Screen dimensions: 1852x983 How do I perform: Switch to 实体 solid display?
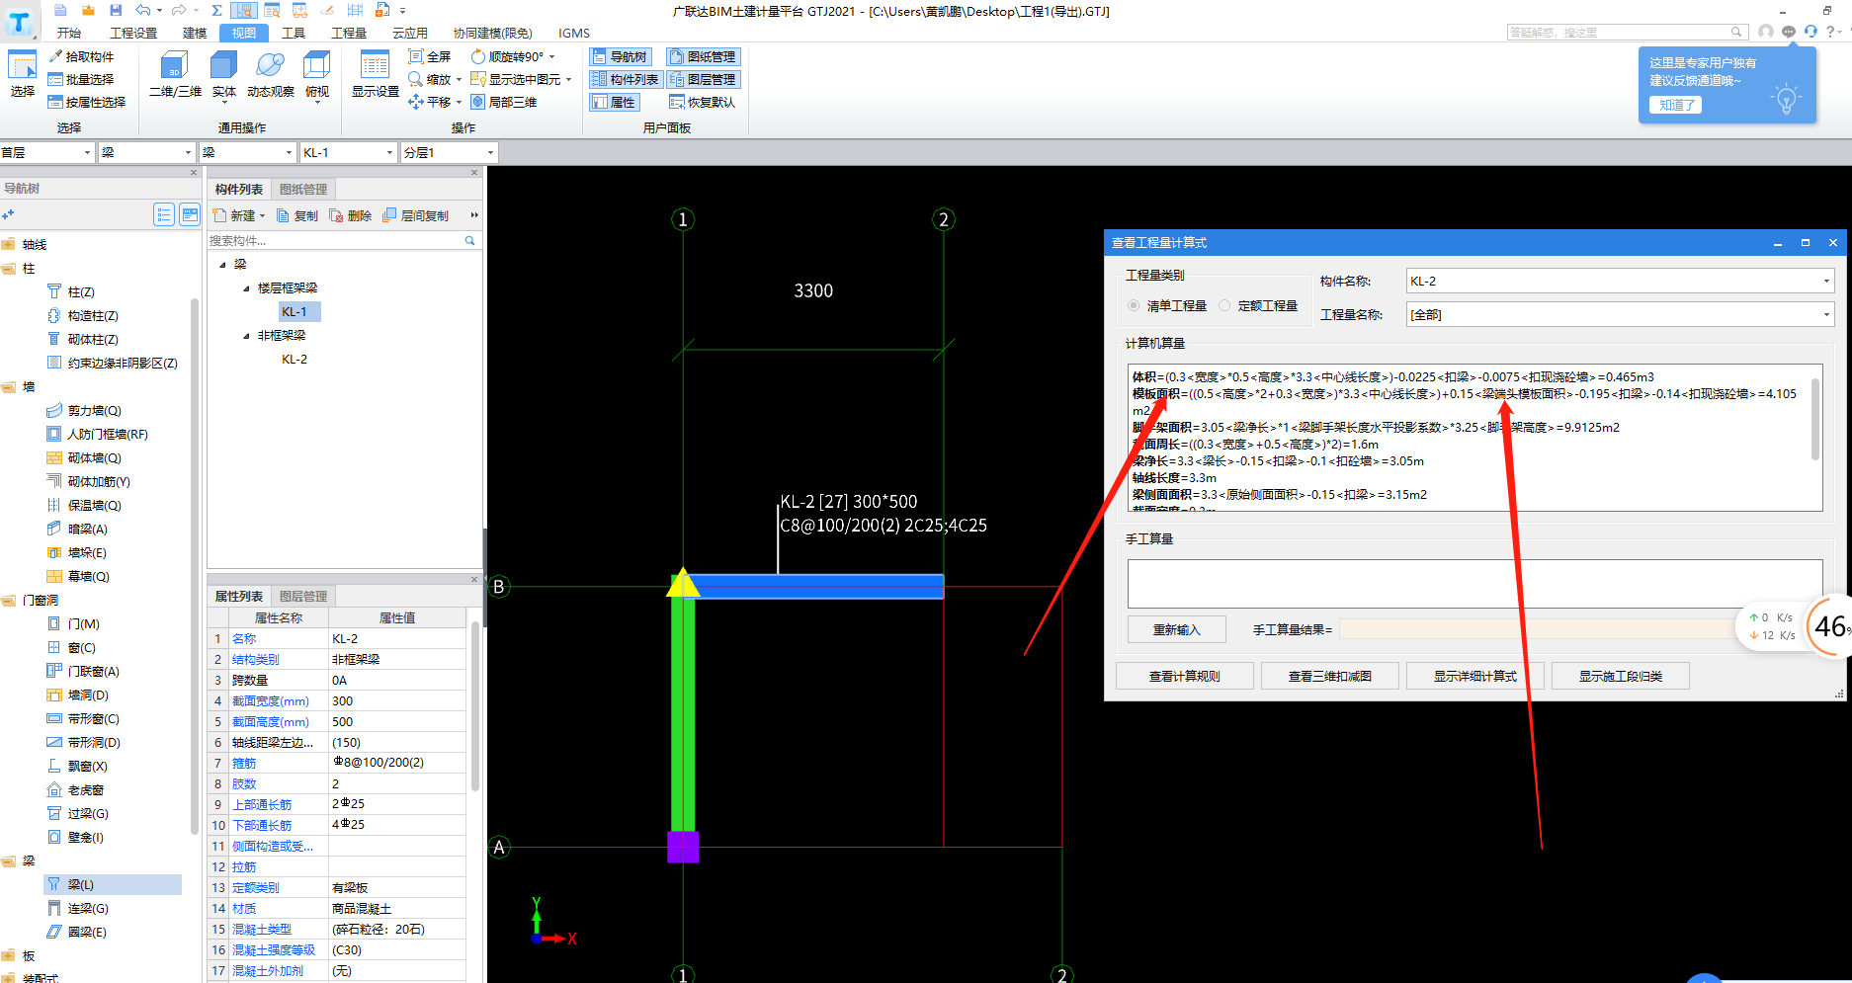(x=224, y=75)
